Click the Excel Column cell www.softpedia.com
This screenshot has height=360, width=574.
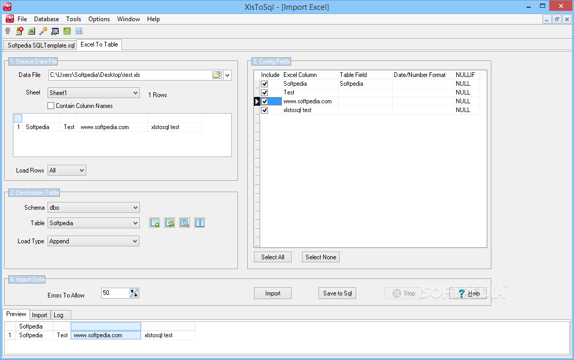coord(310,101)
